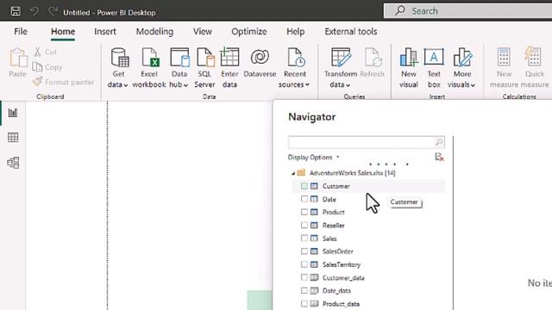The width and height of the screenshot is (552, 310).
Task: Select the Home ribbon tab
Action: click(63, 32)
